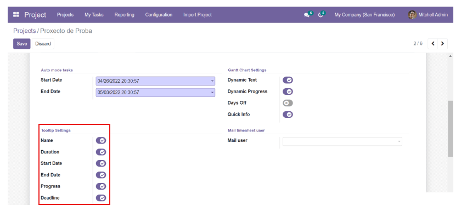Toggle the tooltip Deadline switch

tap(101, 198)
